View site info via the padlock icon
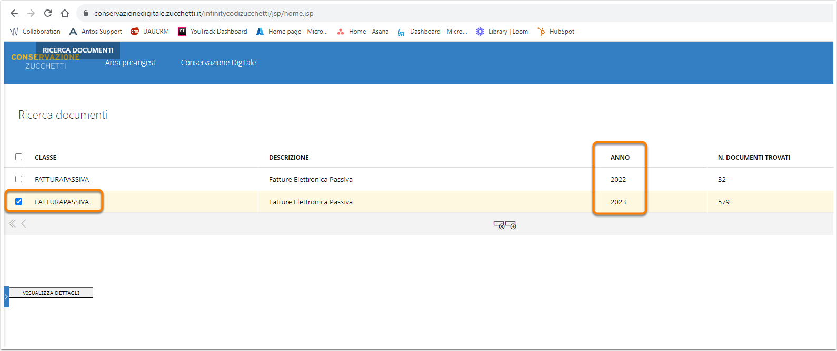The image size is (837, 351). tap(86, 13)
